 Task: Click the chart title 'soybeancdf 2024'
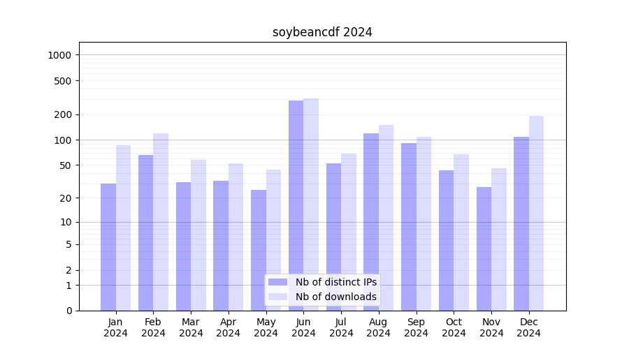[x=322, y=32]
